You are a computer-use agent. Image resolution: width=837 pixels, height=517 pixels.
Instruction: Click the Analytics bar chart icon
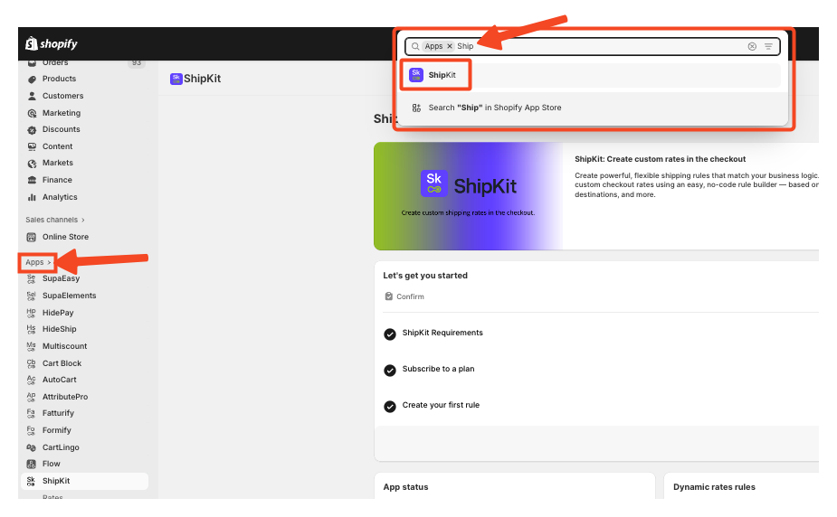click(32, 197)
